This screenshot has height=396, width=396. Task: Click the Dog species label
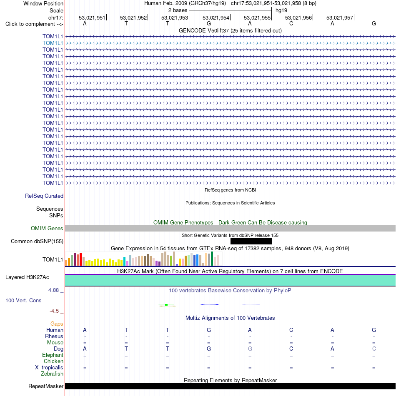(x=58, y=349)
